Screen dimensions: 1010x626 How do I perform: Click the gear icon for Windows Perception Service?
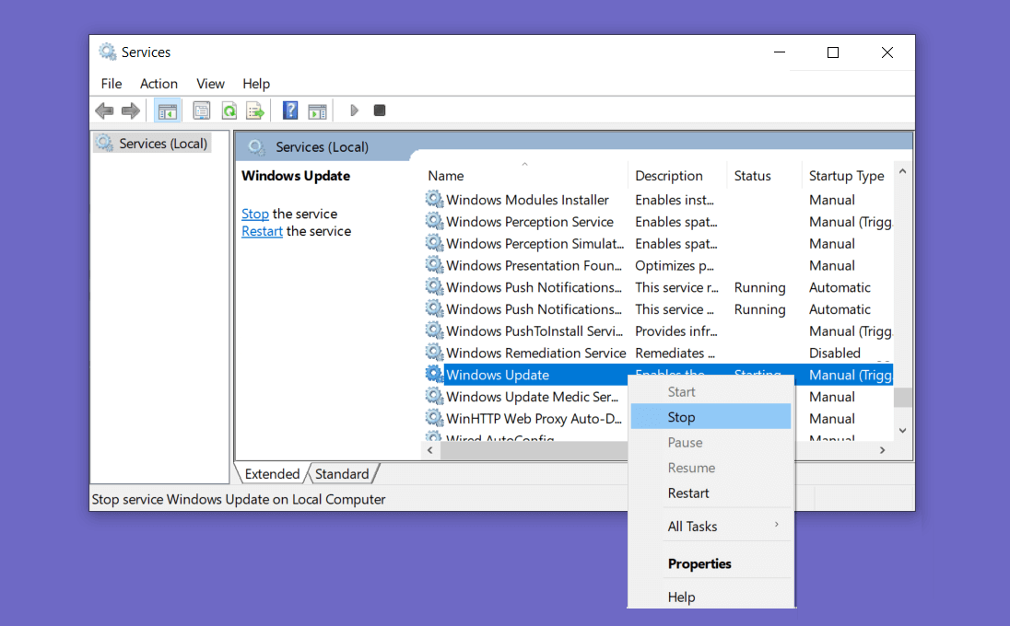[x=435, y=221]
